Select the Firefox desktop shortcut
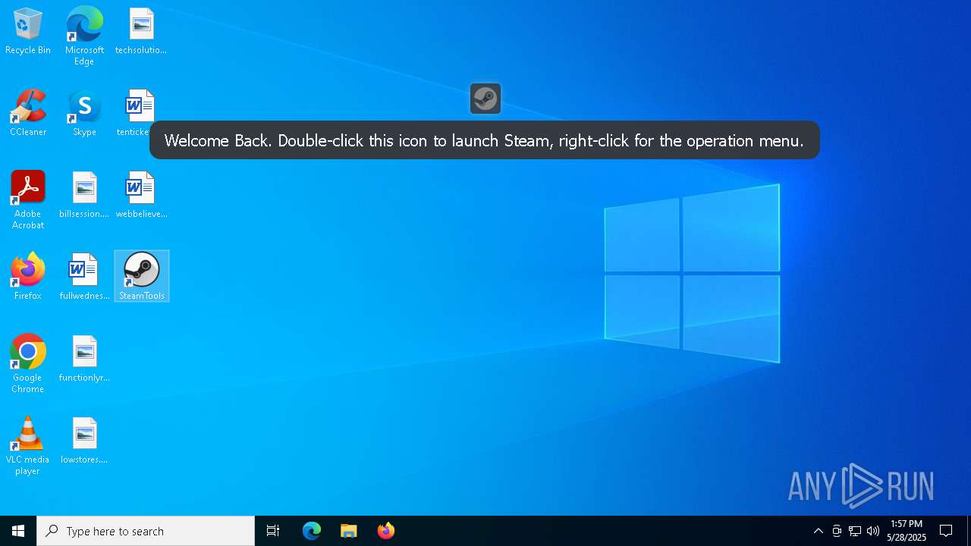Viewport: 971px width, 546px height. point(28,278)
